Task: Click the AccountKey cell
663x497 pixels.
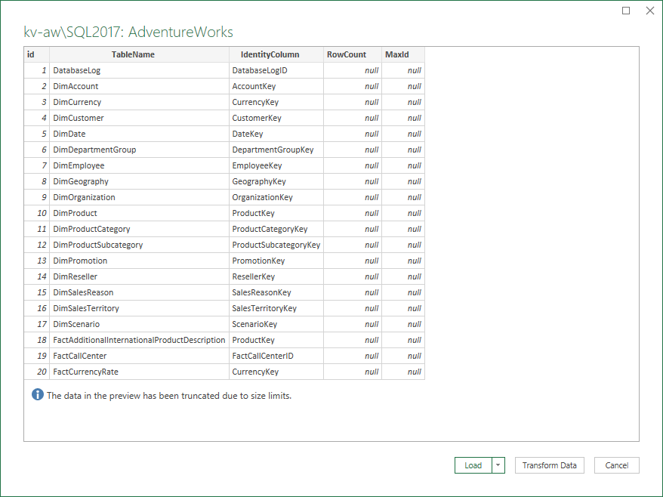Action: click(x=276, y=86)
